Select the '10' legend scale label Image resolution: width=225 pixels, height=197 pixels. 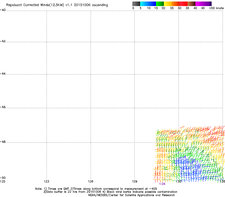coord(149,8)
